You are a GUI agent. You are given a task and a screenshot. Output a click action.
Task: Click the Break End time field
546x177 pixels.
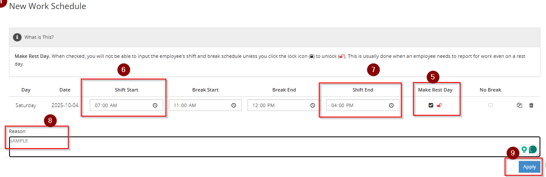tap(276, 105)
